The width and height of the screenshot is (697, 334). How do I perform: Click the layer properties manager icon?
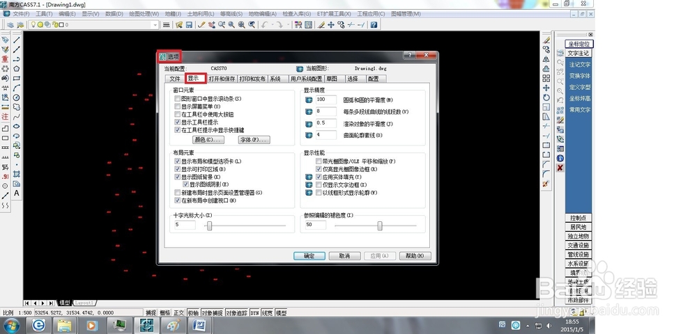[x=10, y=25]
